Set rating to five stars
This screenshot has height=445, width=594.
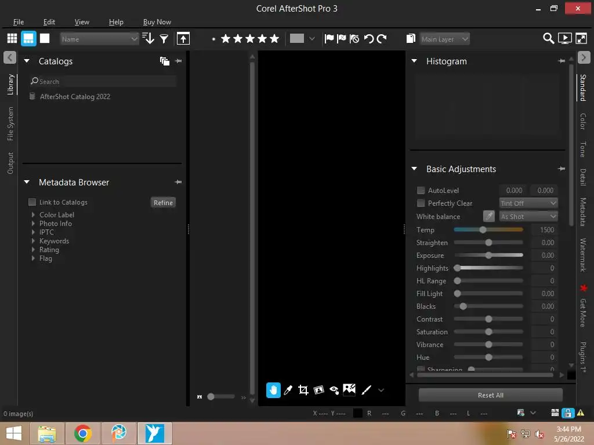tap(274, 39)
